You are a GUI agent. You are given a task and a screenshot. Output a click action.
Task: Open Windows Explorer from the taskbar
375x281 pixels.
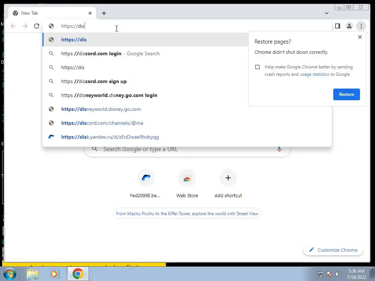33,274
